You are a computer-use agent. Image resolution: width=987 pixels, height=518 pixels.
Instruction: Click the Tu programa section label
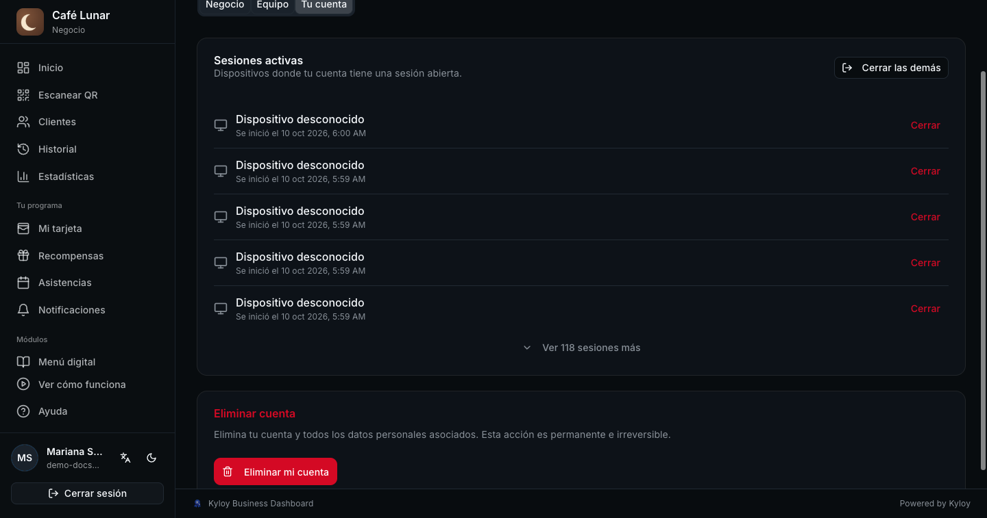(x=39, y=205)
